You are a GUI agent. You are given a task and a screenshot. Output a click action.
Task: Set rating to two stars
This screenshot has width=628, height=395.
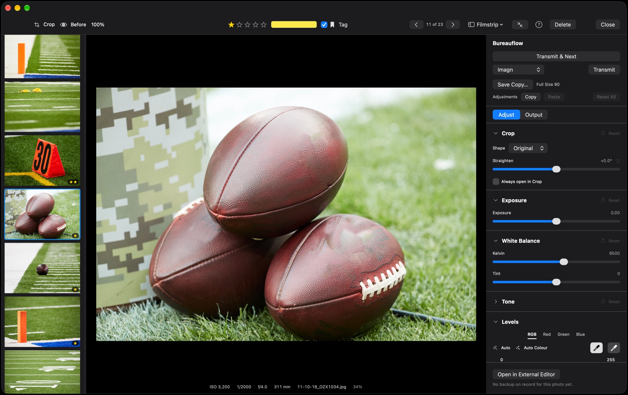tap(239, 24)
